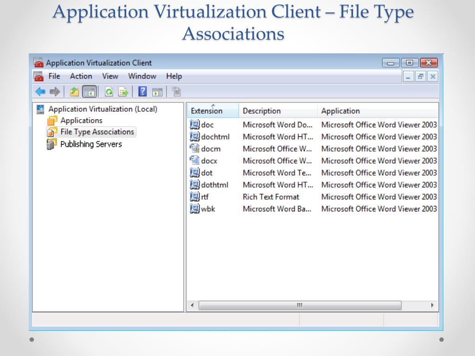The image size is (475, 356).
Task: Open the View menu
Action: pos(110,76)
